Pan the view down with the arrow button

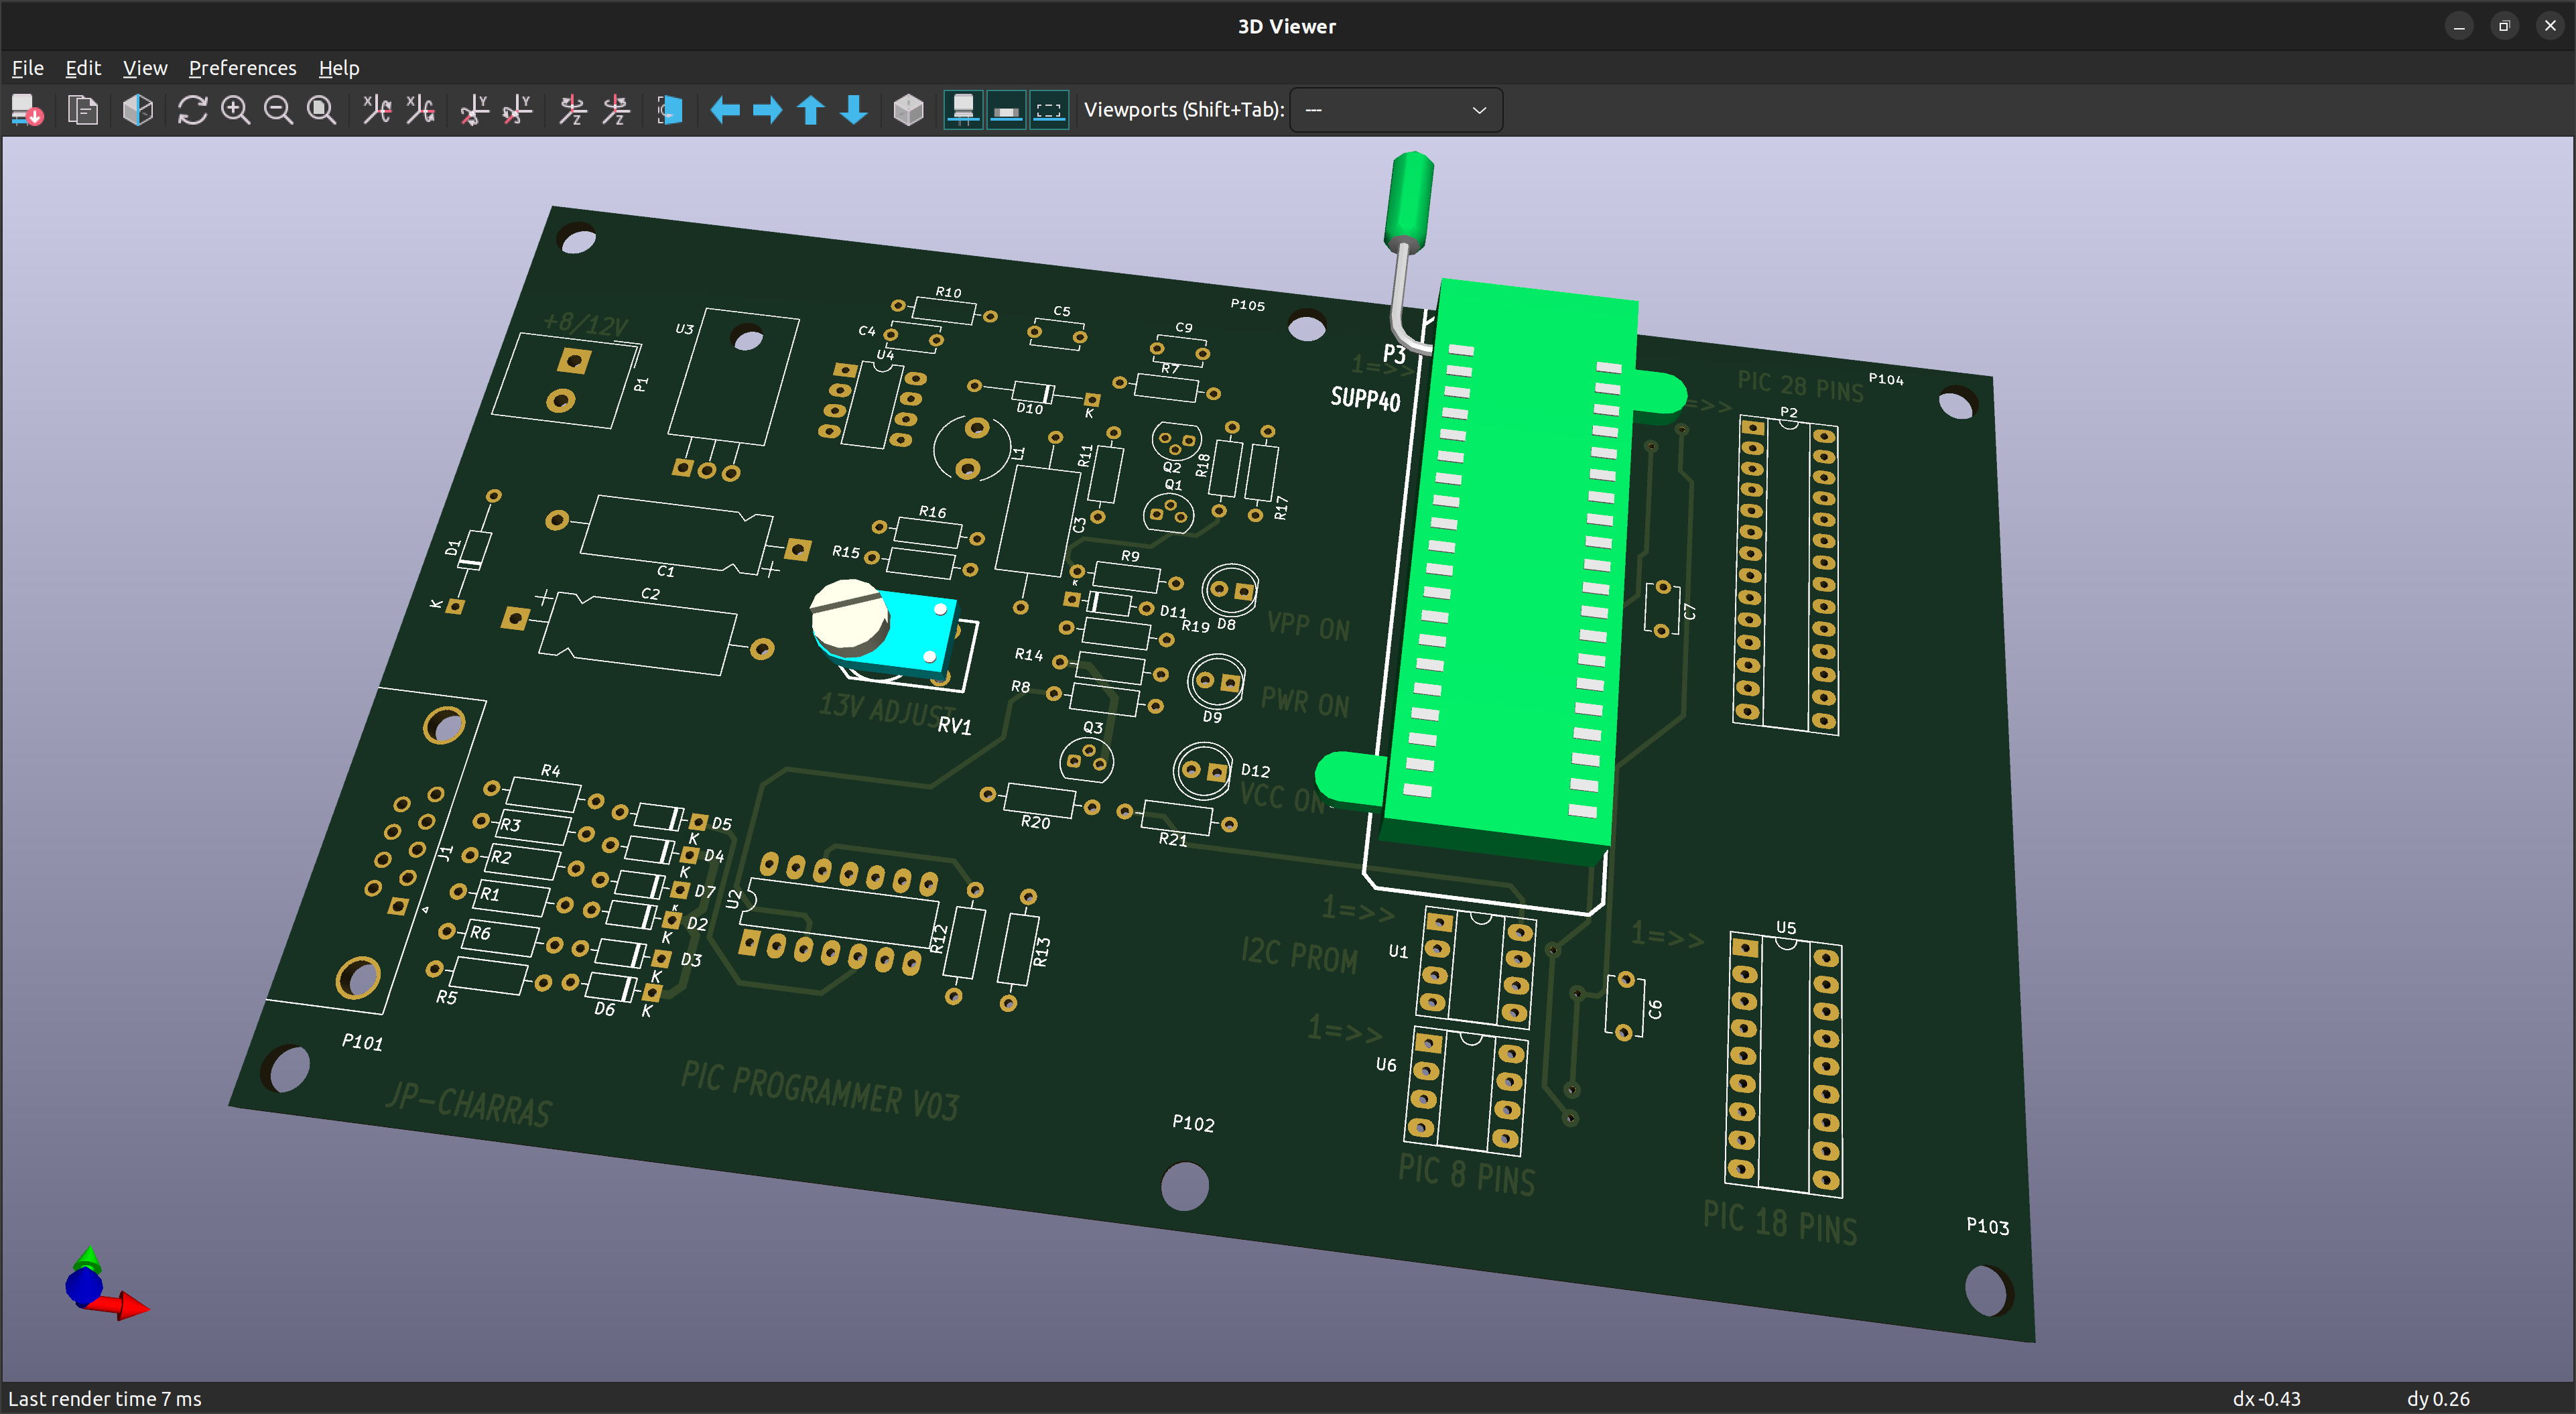click(853, 110)
